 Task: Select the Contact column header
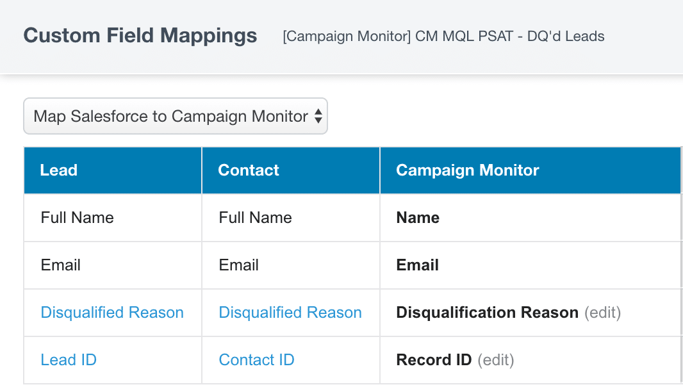pyautogui.click(x=291, y=170)
